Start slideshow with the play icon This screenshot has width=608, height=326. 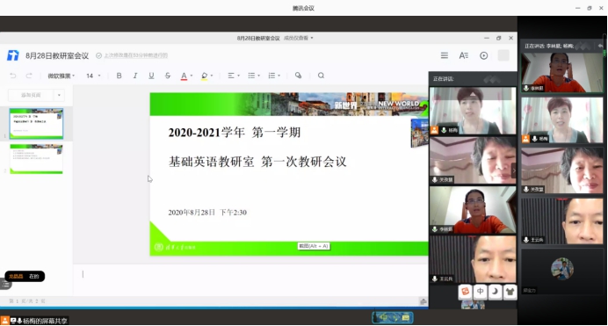(x=483, y=56)
